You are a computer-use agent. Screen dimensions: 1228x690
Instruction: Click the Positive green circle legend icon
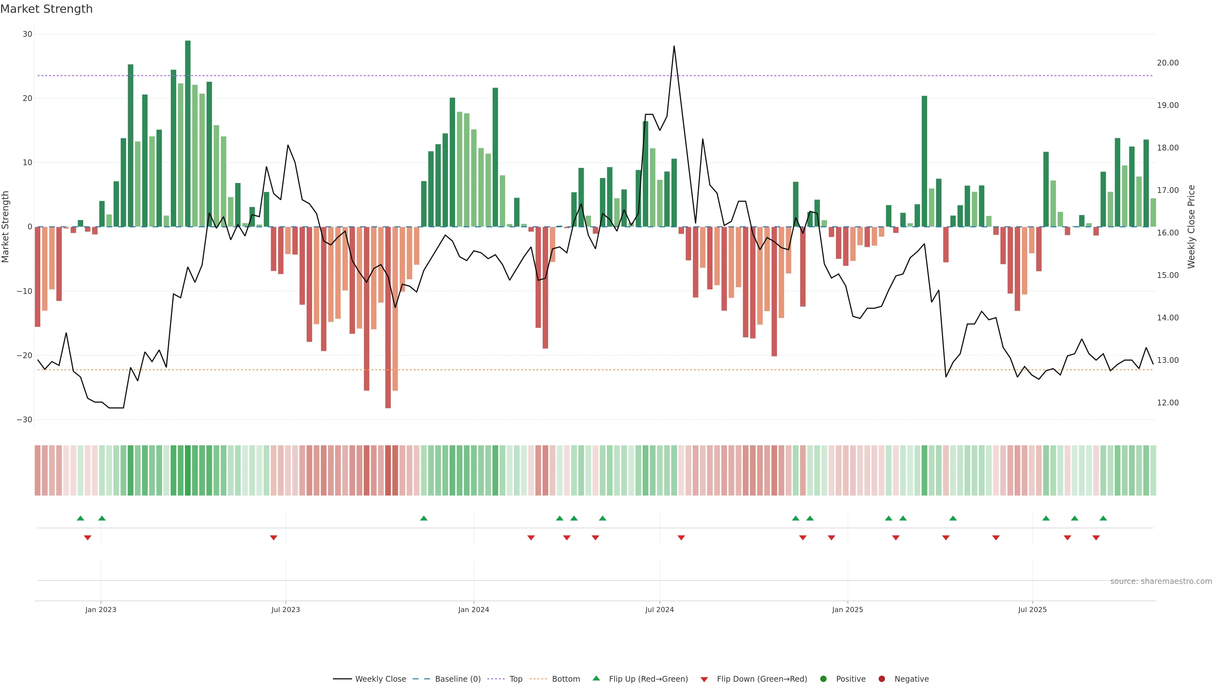(823, 678)
